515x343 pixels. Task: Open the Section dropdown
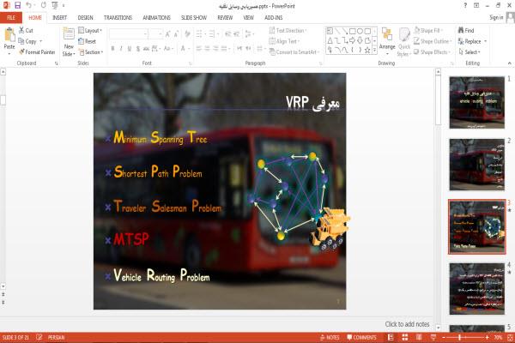tap(91, 51)
